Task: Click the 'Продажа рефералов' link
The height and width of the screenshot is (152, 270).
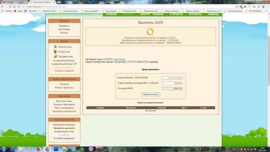Action: pos(64,111)
